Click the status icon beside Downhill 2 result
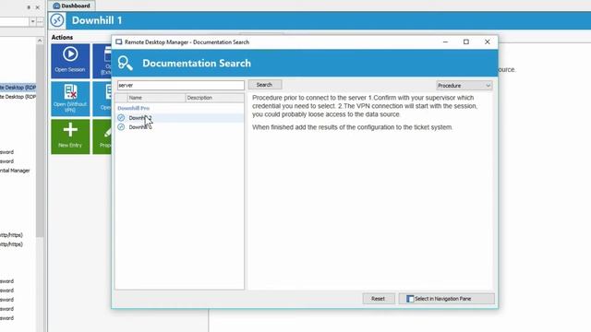This screenshot has height=332, width=591. pyautogui.click(x=121, y=118)
